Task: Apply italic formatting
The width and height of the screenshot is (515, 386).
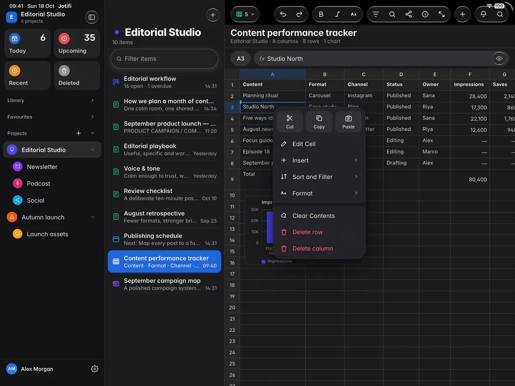Action: tap(337, 14)
